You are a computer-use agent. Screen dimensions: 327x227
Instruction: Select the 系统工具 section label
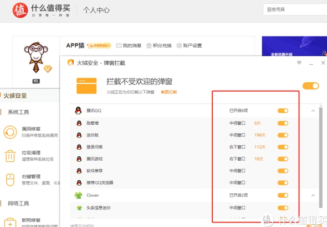(18, 112)
